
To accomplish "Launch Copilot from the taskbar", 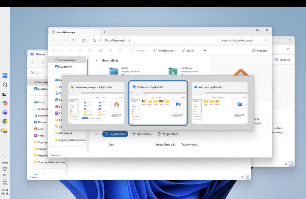I will [x=5, y=103].
